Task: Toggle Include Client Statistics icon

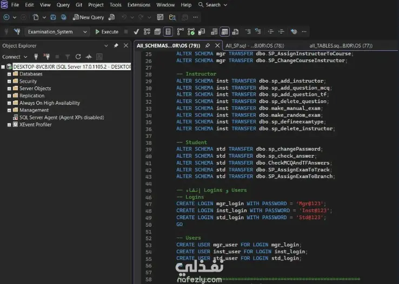Action: (x=202, y=31)
